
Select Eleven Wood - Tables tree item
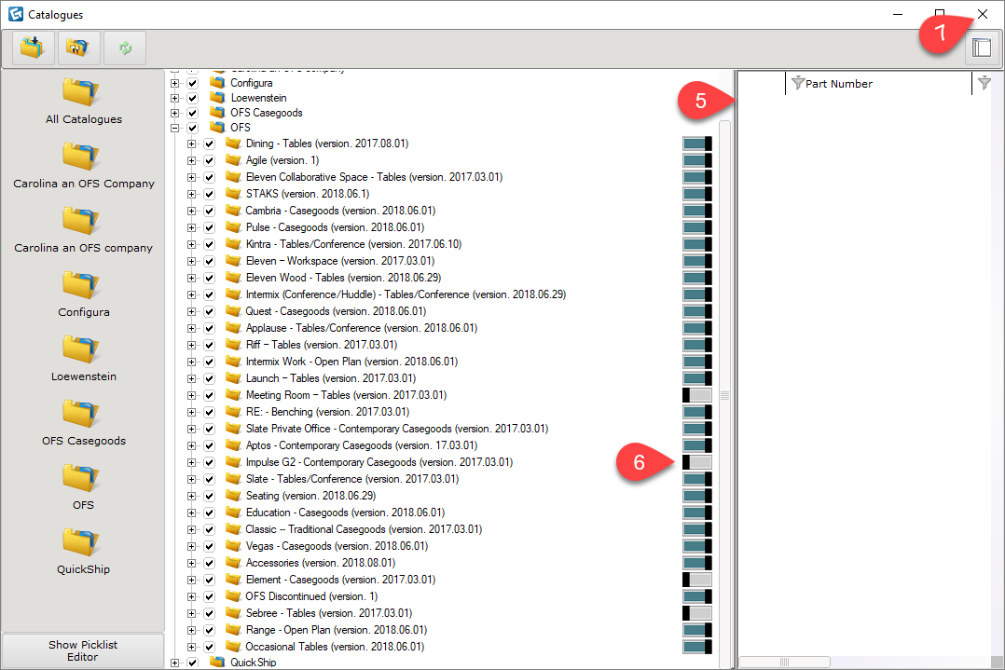(343, 278)
